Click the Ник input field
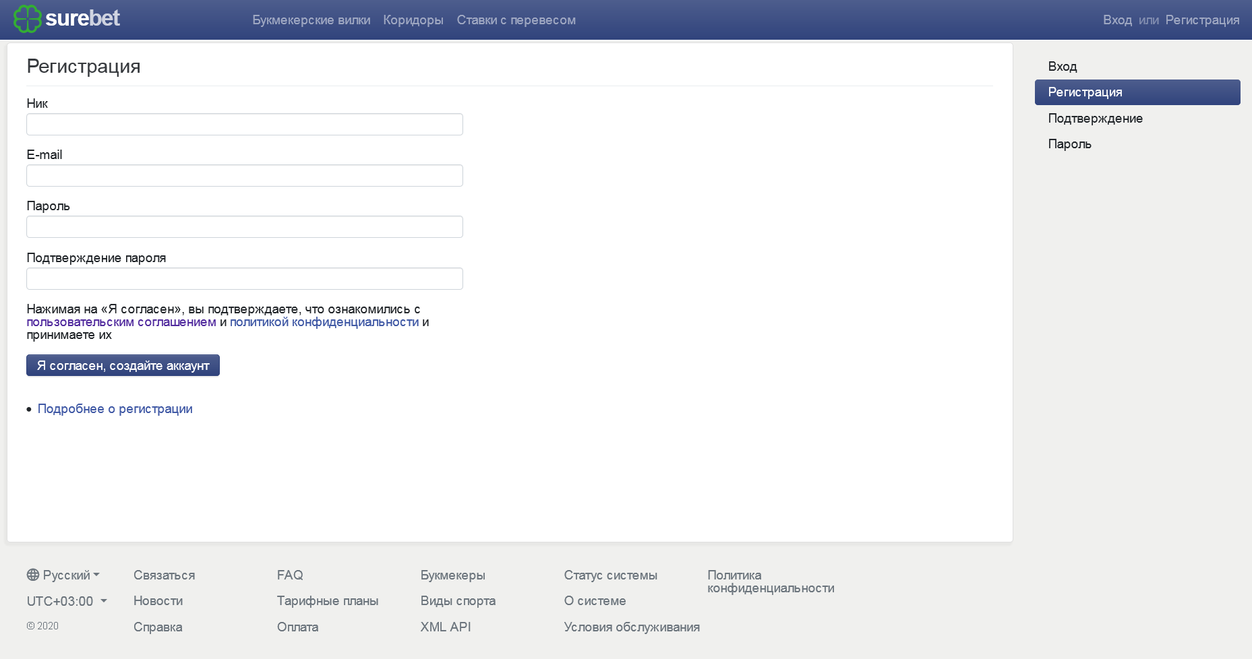This screenshot has height=659, width=1252. click(x=245, y=125)
